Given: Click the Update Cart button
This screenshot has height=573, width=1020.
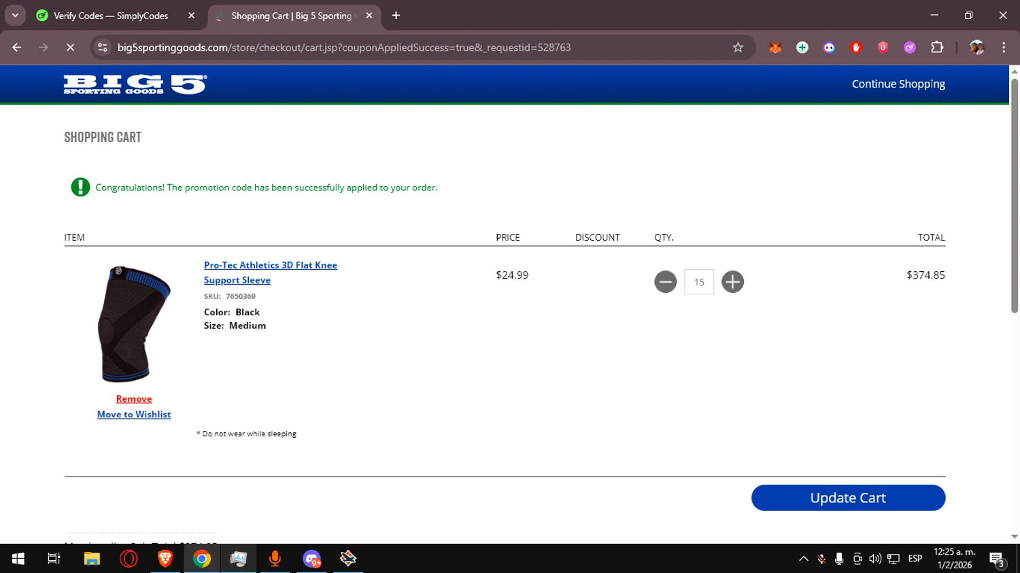Looking at the screenshot, I should click(x=848, y=498).
